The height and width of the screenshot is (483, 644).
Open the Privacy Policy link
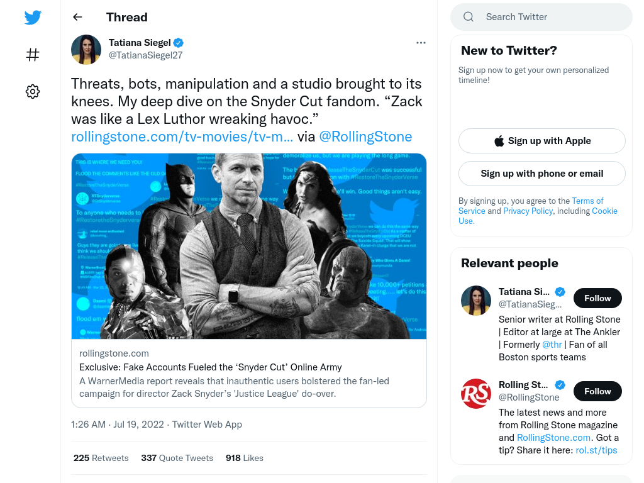pos(528,211)
